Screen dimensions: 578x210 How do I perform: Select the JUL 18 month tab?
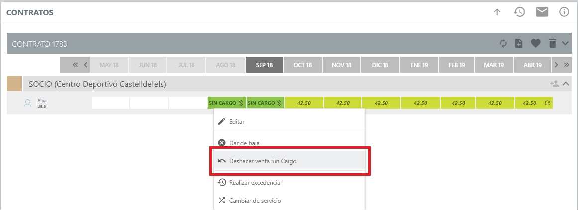187,65
